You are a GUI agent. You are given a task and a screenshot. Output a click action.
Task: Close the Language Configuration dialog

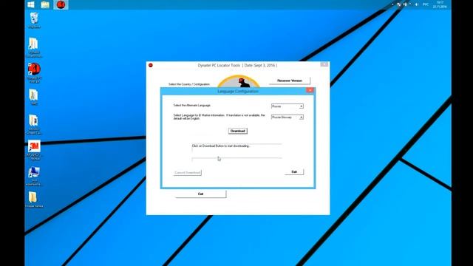click(310, 90)
